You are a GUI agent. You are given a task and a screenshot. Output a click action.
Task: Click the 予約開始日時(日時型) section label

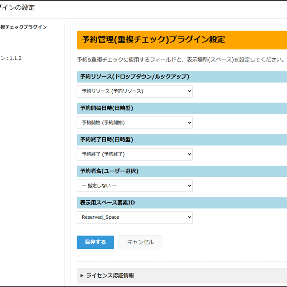106,108
